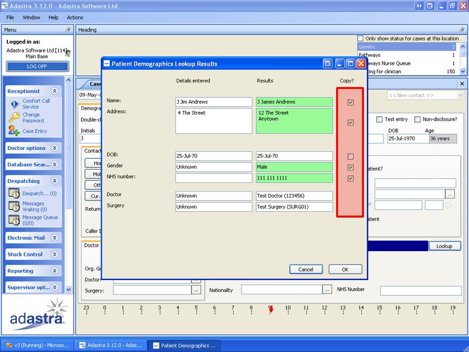Click the Nationality input field
Image resolution: width=469 pixels, height=352 pixels.
(x=282, y=290)
